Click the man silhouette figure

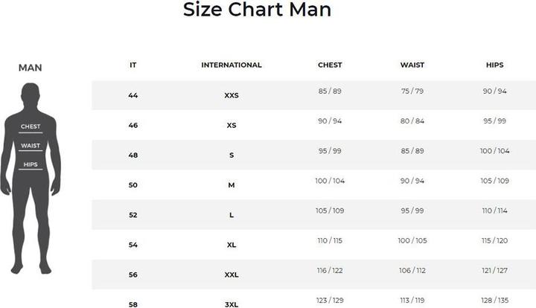tap(31, 179)
